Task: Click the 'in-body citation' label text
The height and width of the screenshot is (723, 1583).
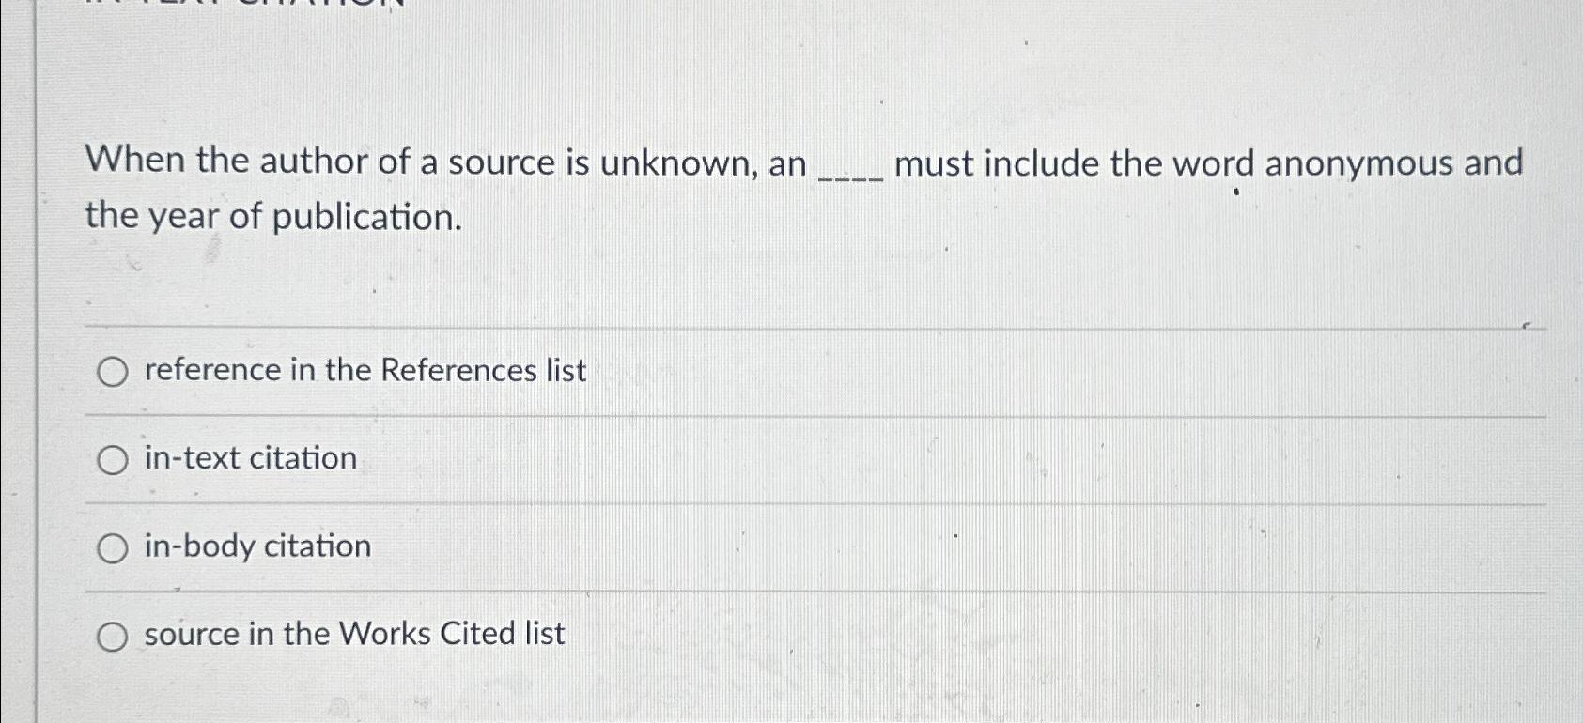Action: 256,547
